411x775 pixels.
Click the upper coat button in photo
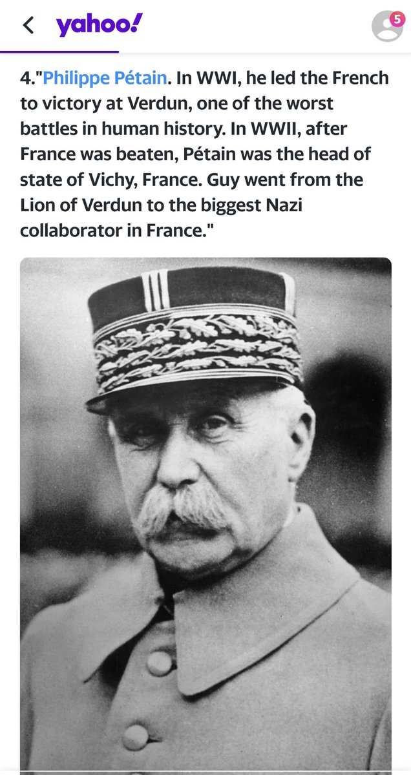(x=157, y=661)
